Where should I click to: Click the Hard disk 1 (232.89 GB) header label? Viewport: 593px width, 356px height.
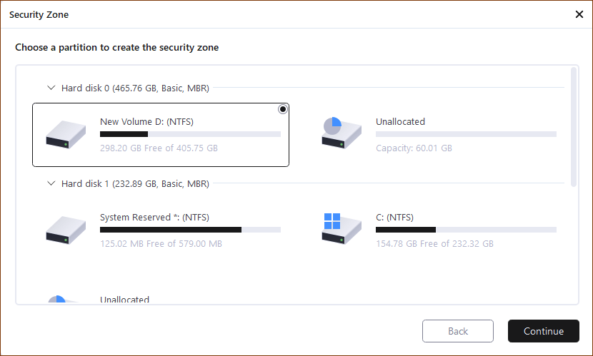[135, 183]
